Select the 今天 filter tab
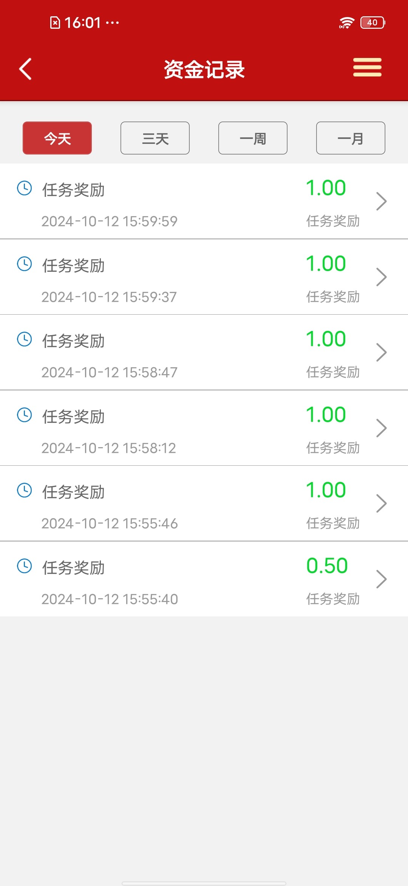The image size is (408, 886). coord(57,138)
